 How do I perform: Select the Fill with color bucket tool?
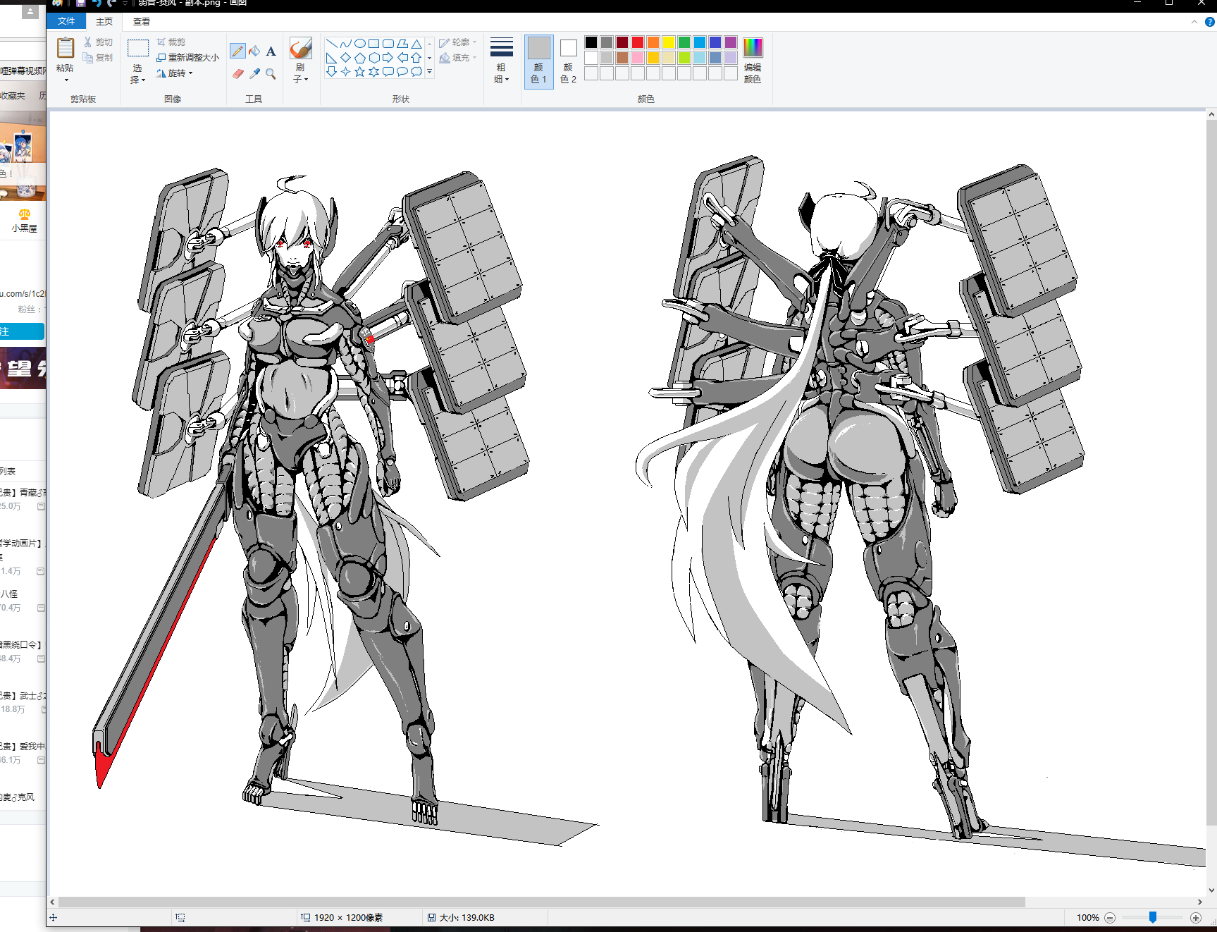coord(254,51)
